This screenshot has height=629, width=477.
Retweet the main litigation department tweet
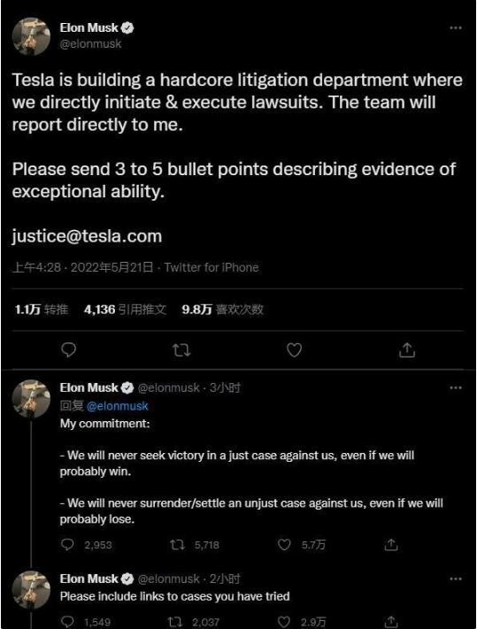click(181, 350)
